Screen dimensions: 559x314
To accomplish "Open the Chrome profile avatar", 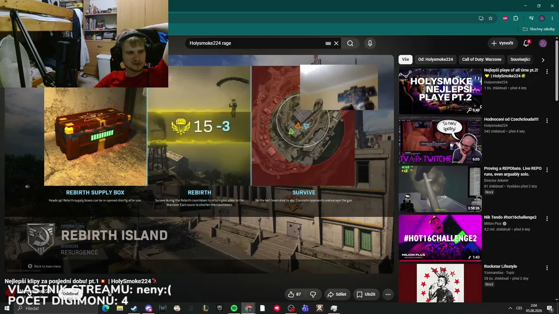I will (x=542, y=18).
